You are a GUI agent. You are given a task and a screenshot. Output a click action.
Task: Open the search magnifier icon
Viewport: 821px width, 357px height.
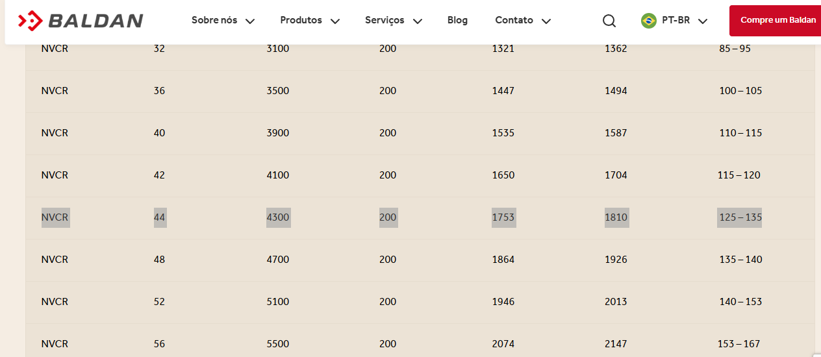pyautogui.click(x=609, y=21)
